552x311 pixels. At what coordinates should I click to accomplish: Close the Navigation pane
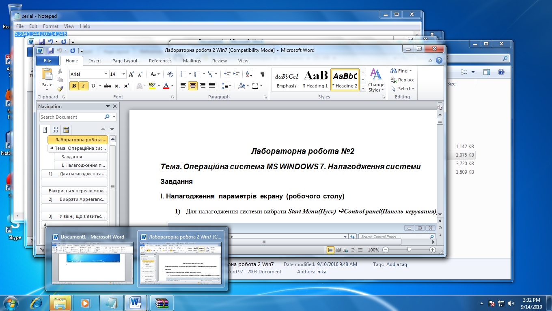(x=115, y=107)
